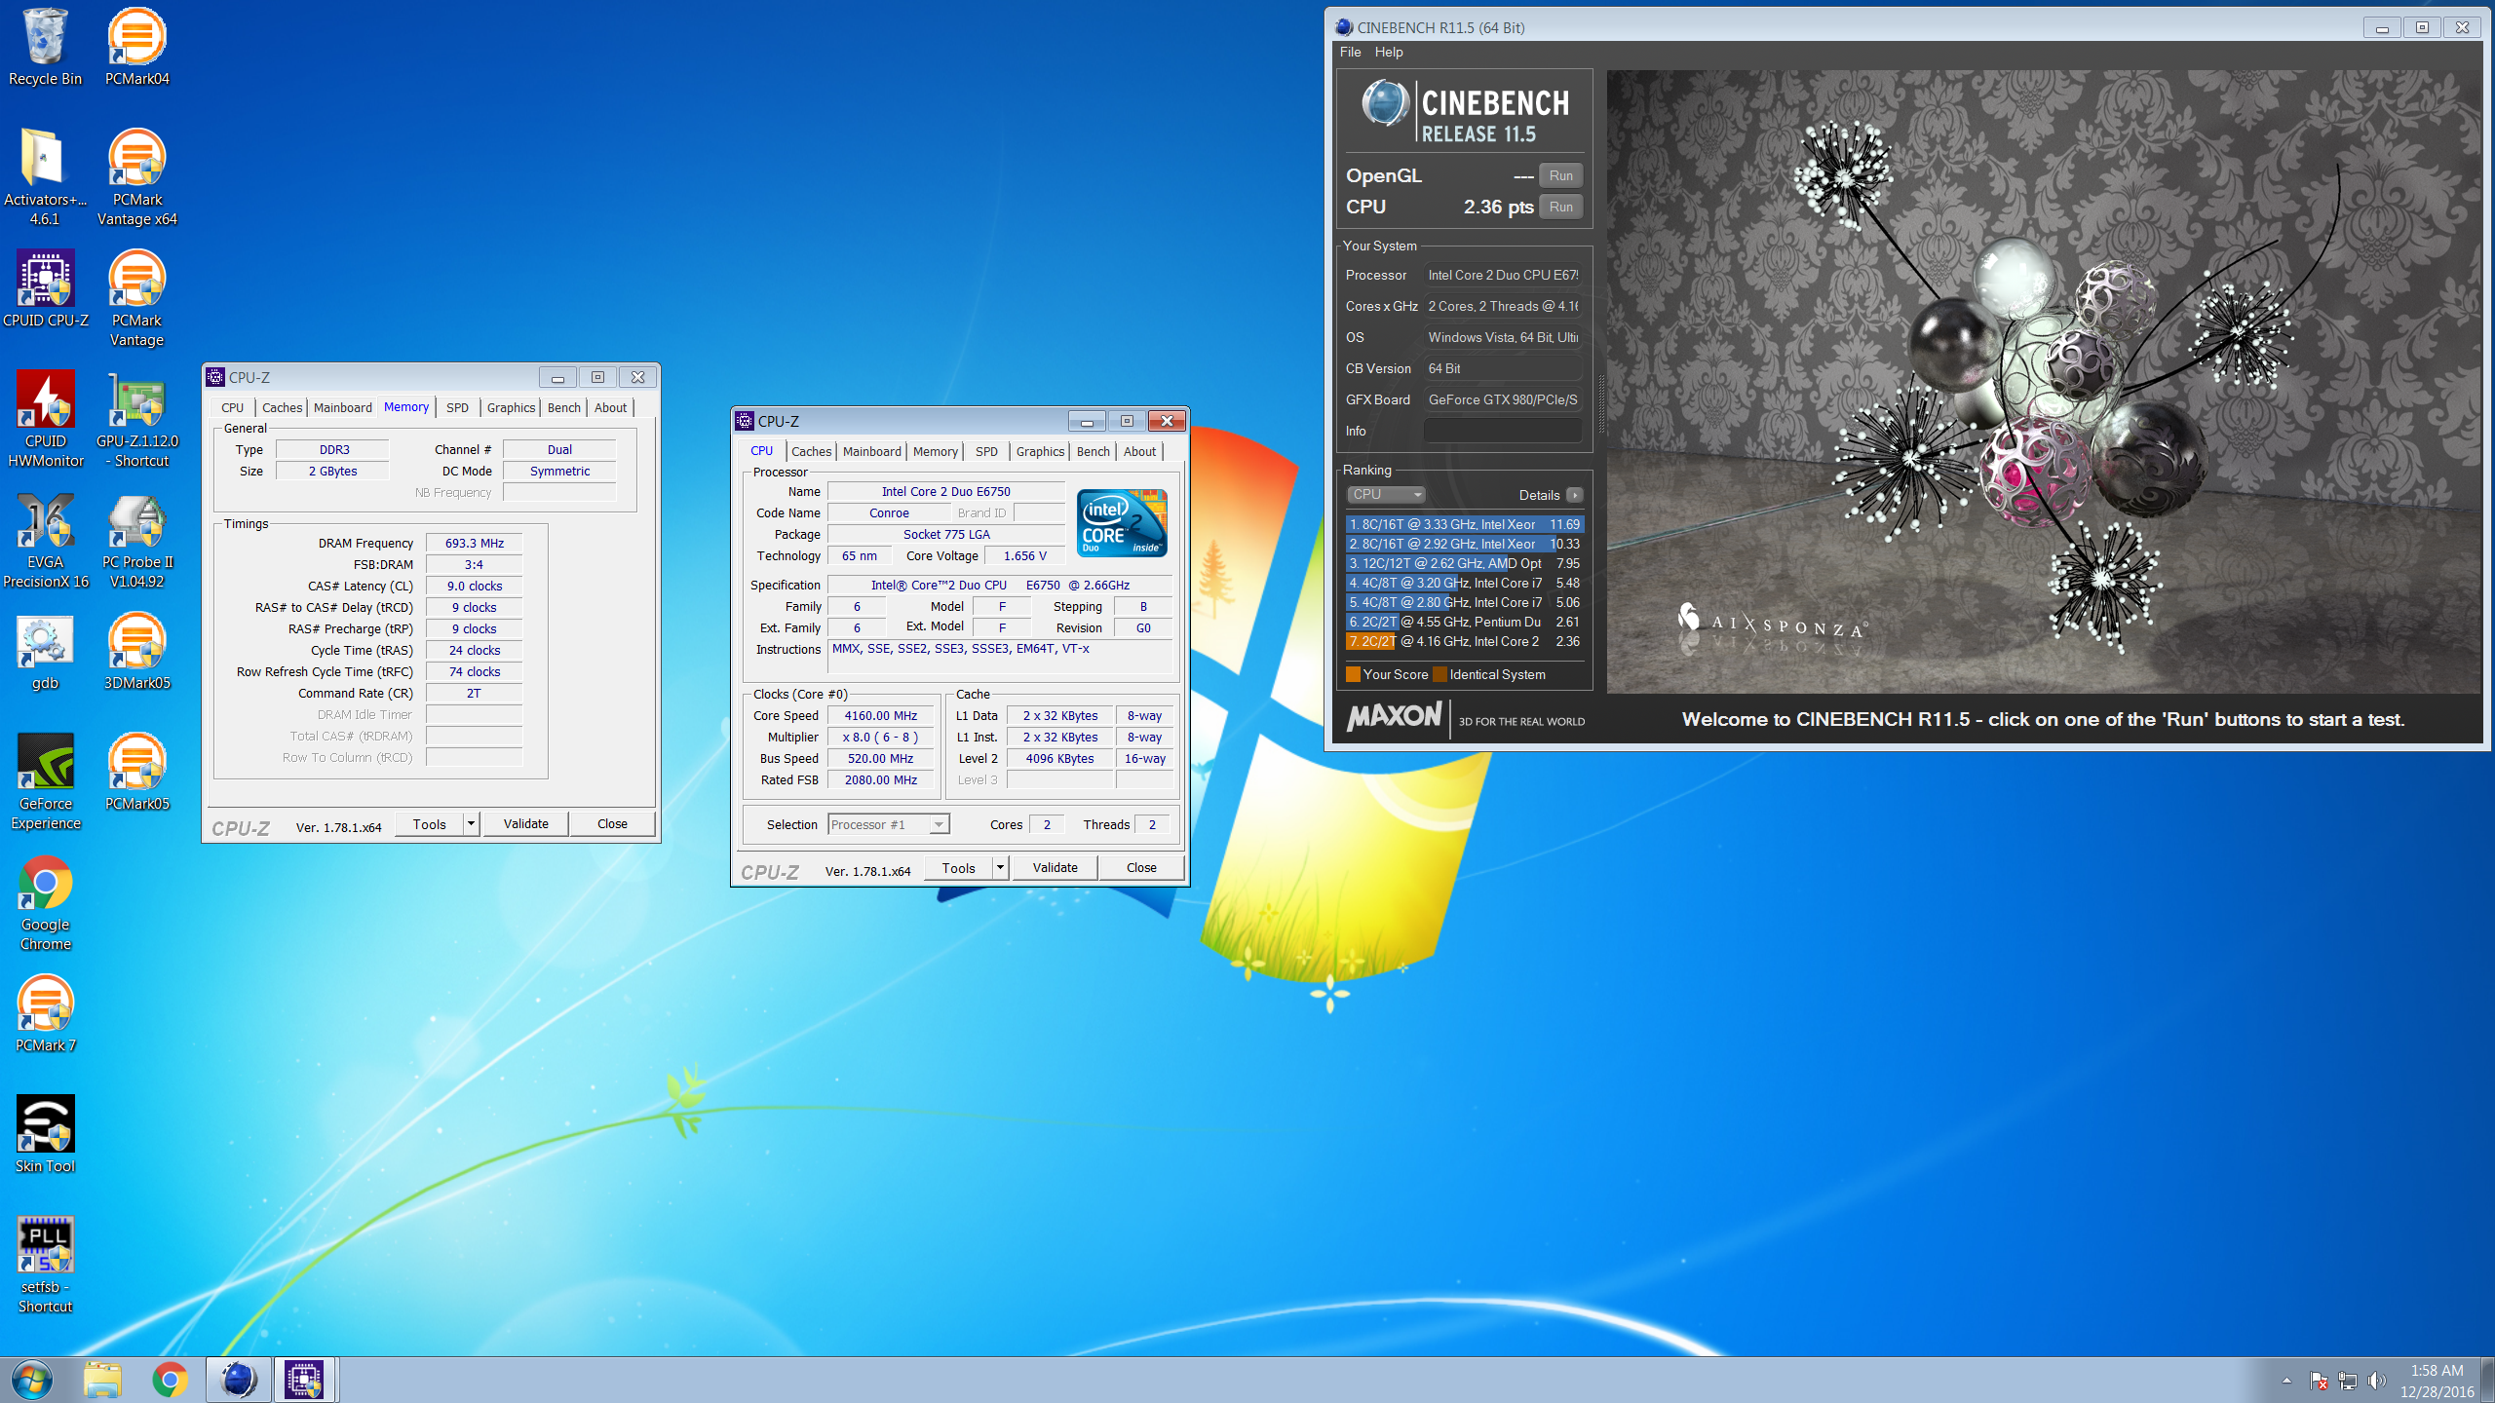
Task: Open the Tools dropdown arrow in CPU tab CPU-Z window
Action: click(1000, 867)
